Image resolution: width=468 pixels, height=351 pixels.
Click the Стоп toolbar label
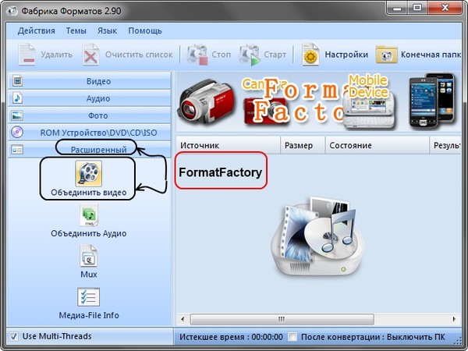click(x=222, y=55)
